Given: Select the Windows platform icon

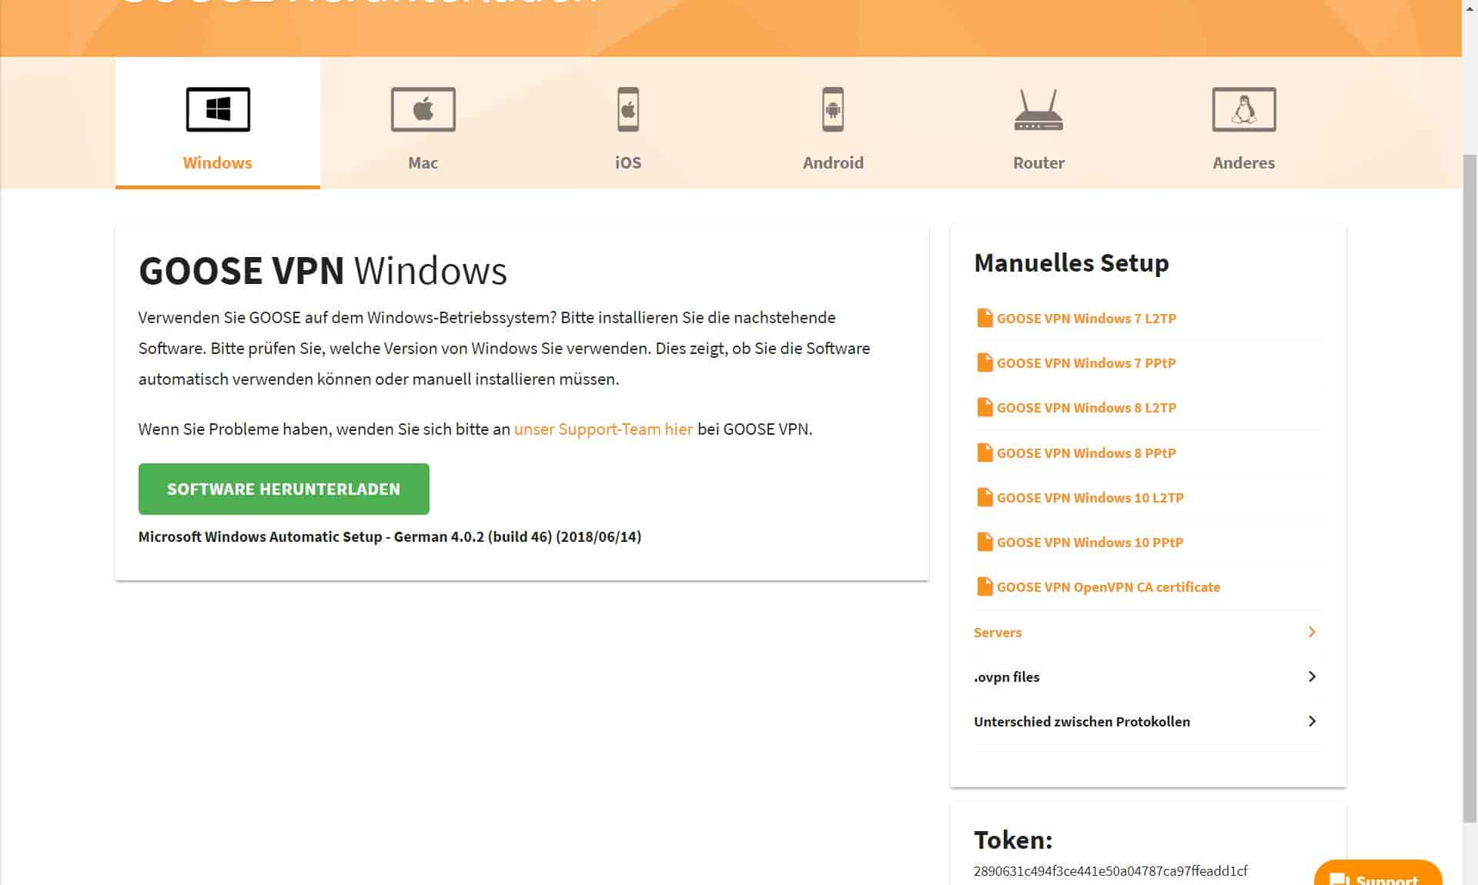Looking at the screenshot, I should (x=218, y=109).
